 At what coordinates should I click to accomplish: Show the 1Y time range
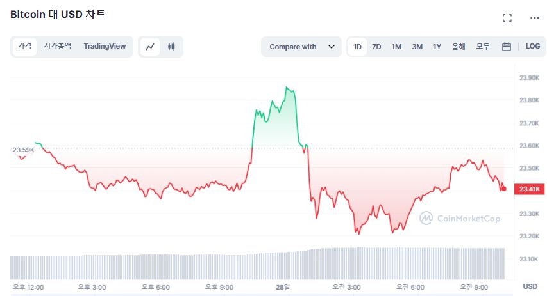pyautogui.click(x=437, y=47)
